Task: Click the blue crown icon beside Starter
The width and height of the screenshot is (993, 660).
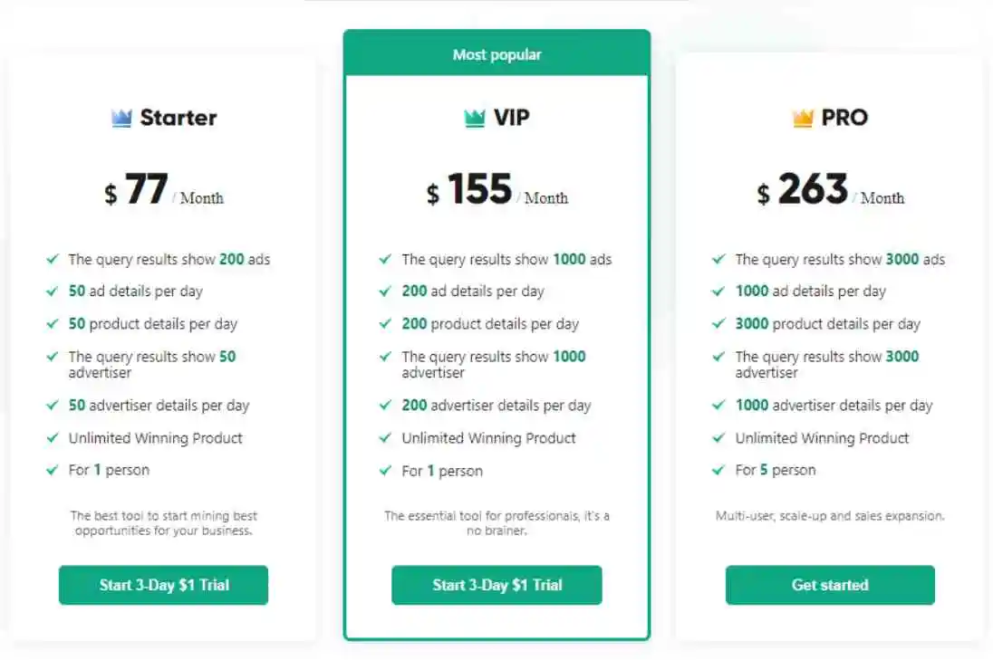Action: point(121,118)
